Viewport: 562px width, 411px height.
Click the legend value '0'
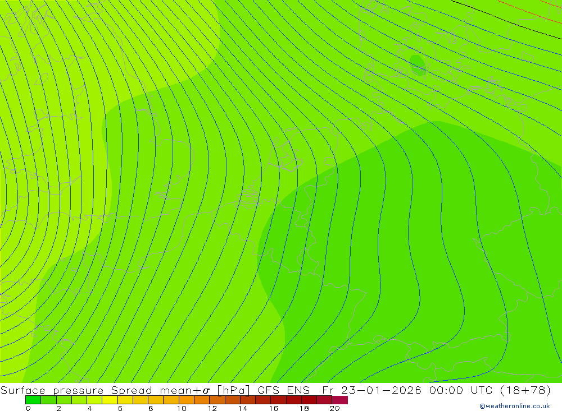28,408
